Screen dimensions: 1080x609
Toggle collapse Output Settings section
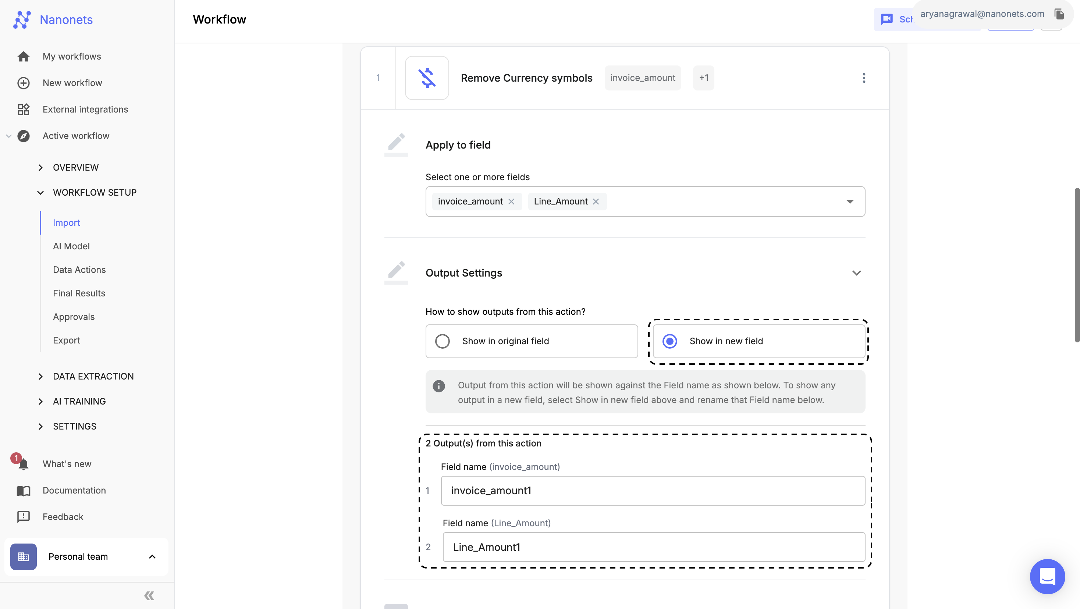(857, 272)
